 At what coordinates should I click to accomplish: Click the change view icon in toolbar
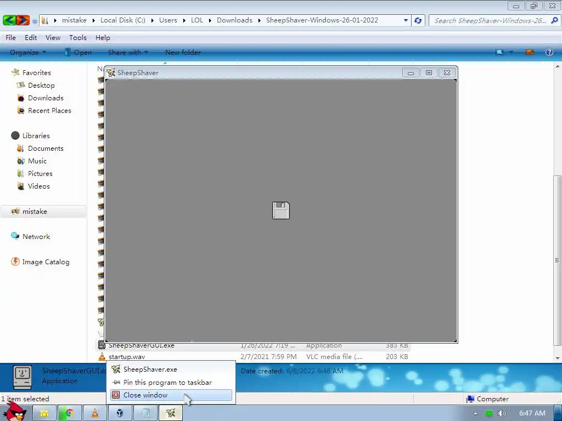point(499,52)
